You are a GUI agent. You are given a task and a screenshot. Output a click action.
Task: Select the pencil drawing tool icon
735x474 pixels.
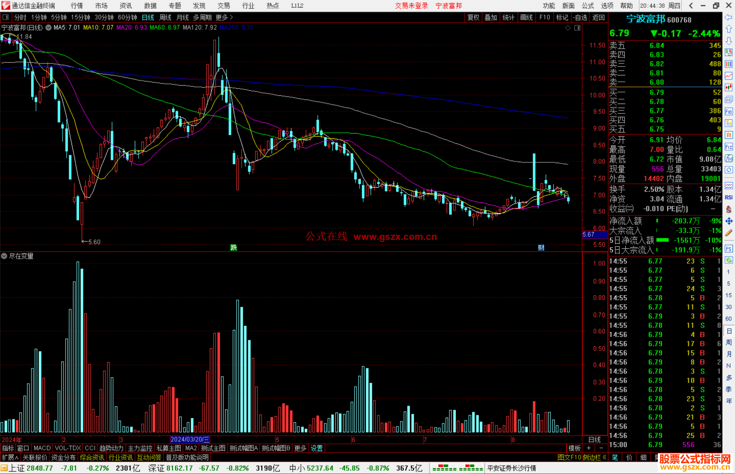pyautogui.click(x=729, y=233)
